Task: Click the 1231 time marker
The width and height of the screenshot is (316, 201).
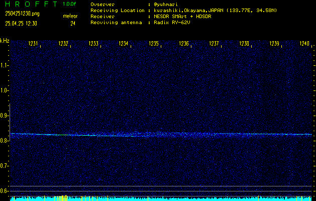Action: point(33,43)
